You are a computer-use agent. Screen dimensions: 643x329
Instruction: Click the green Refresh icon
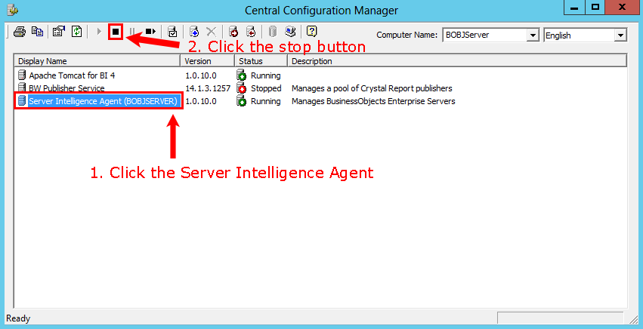(76, 32)
